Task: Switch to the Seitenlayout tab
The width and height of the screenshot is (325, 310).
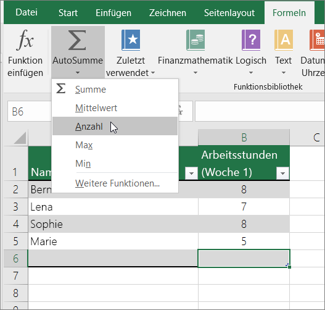Action: click(x=229, y=13)
